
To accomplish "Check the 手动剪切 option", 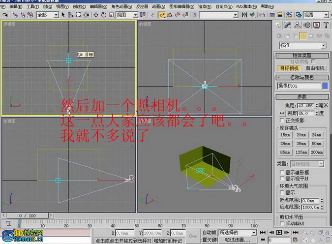I will [282, 223].
